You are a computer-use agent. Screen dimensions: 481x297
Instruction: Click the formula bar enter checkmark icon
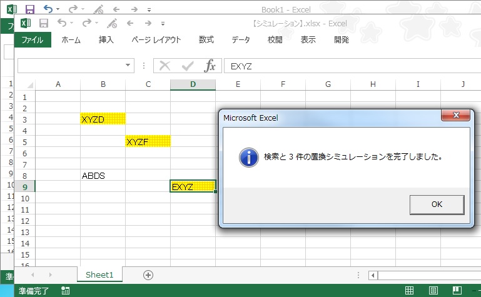188,66
